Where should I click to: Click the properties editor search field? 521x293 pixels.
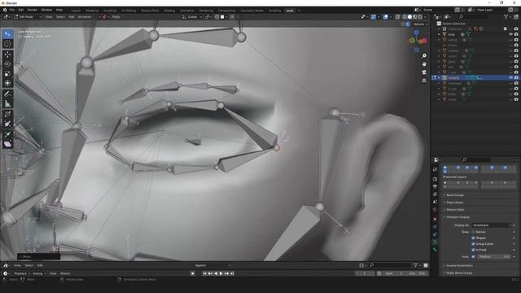coord(475,160)
